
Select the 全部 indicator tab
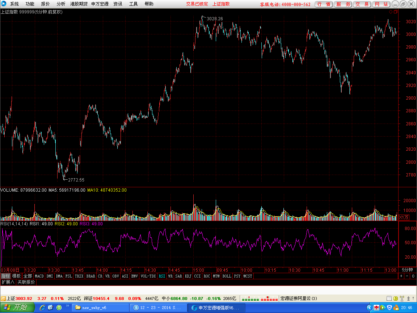(x=28, y=276)
